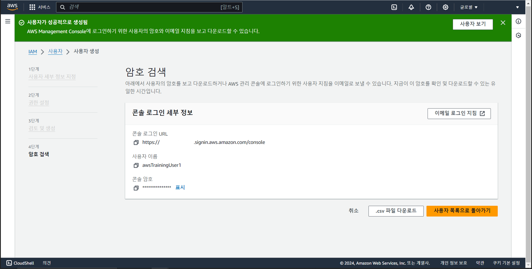Click the AWS logo home icon
The height and width of the screenshot is (269, 532).
pos(12,7)
